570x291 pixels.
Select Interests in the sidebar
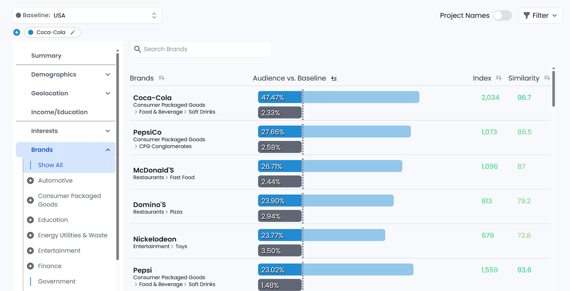coord(44,131)
